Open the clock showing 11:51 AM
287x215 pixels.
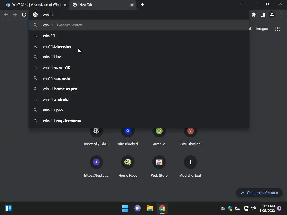coord(267,208)
